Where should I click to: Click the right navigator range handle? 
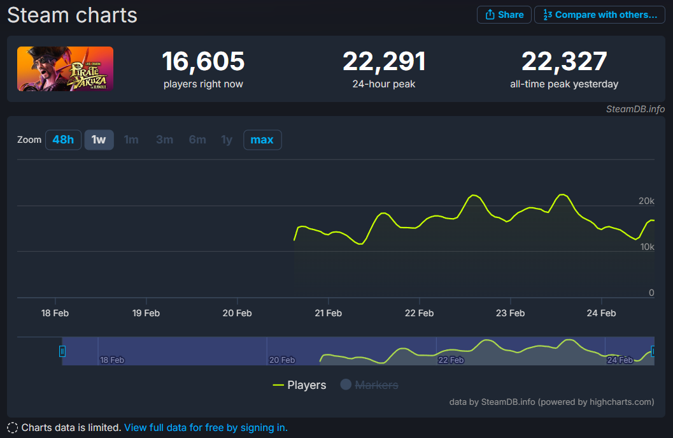pos(653,351)
